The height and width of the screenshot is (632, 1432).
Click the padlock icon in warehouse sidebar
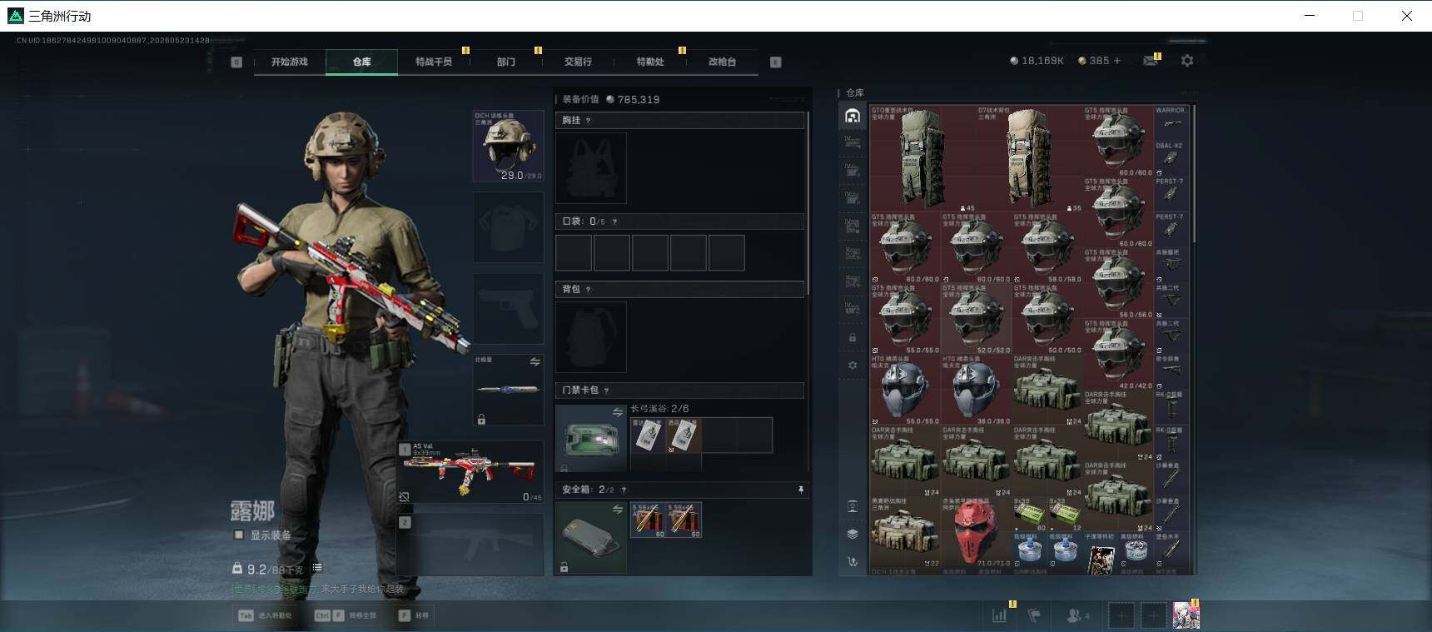[x=853, y=338]
